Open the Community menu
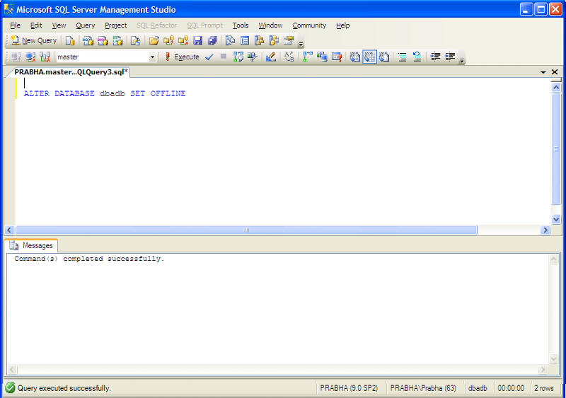566x398 pixels. pyautogui.click(x=309, y=25)
